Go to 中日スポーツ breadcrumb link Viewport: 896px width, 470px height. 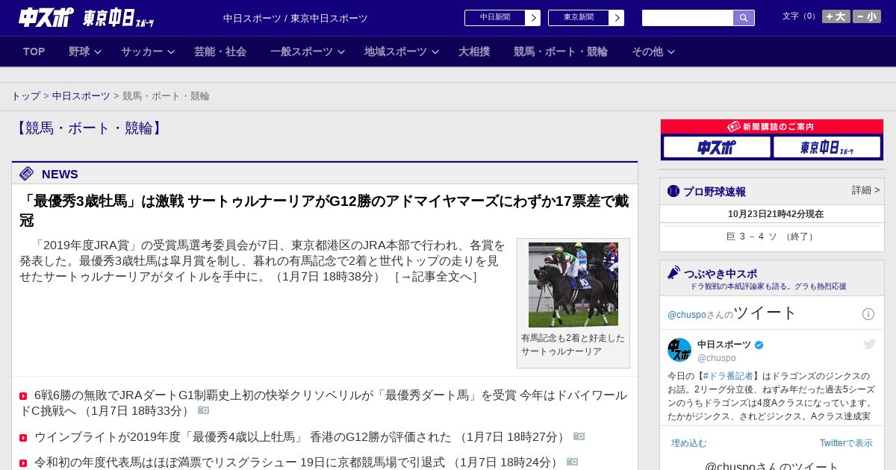(x=81, y=96)
